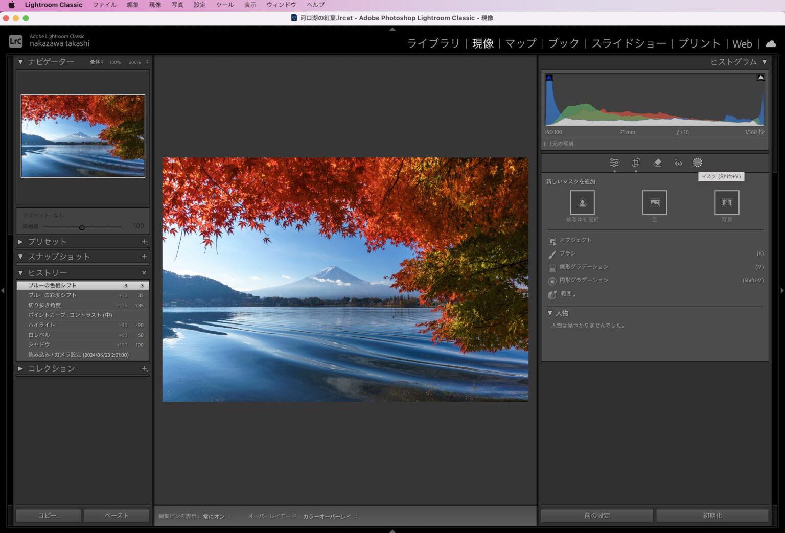Select the Healing eraser tool
The width and height of the screenshot is (785, 533).
[x=657, y=163]
